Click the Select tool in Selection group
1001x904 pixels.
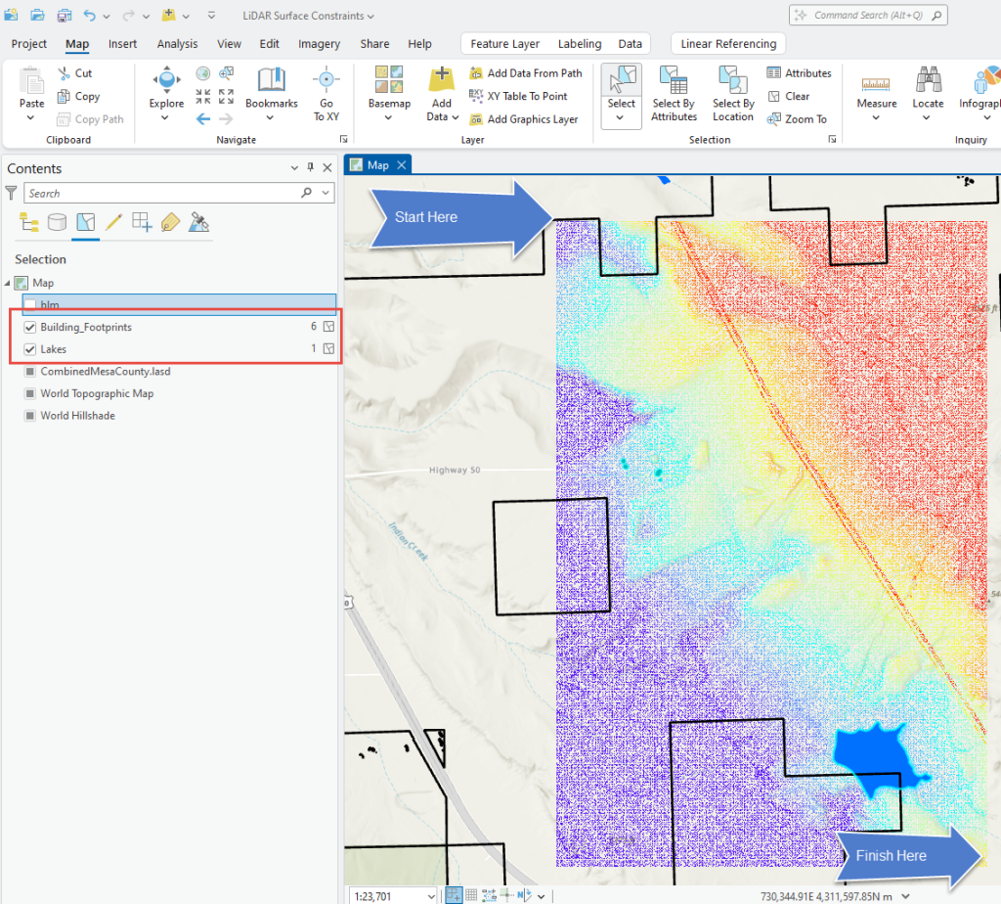[620, 88]
